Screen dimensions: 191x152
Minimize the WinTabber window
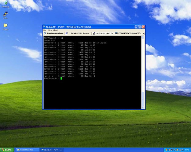pyautogui.click(x=136, y=27)
